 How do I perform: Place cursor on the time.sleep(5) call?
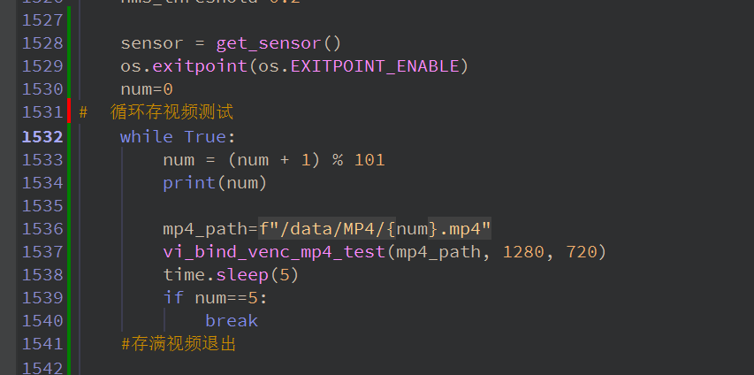pyautogui.click(x=231, y=274)
